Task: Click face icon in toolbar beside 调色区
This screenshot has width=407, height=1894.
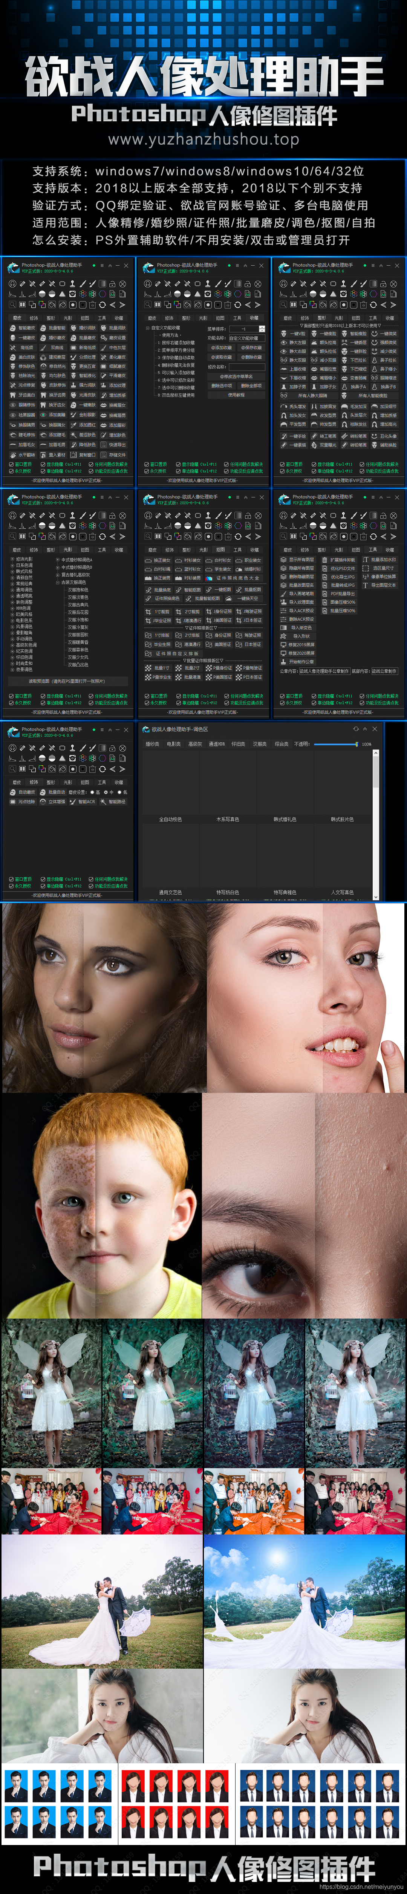Action: [12, 748]
